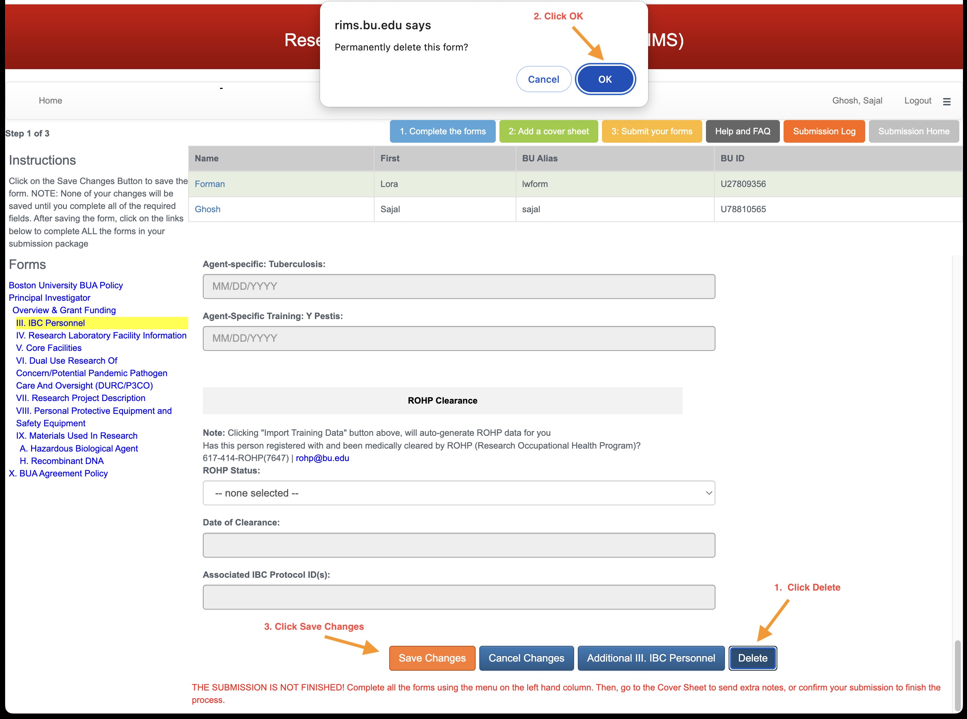Screen dimensions: 967x719
Task: Select III. IBC Personnel form link
Action: tap(51, 323)
